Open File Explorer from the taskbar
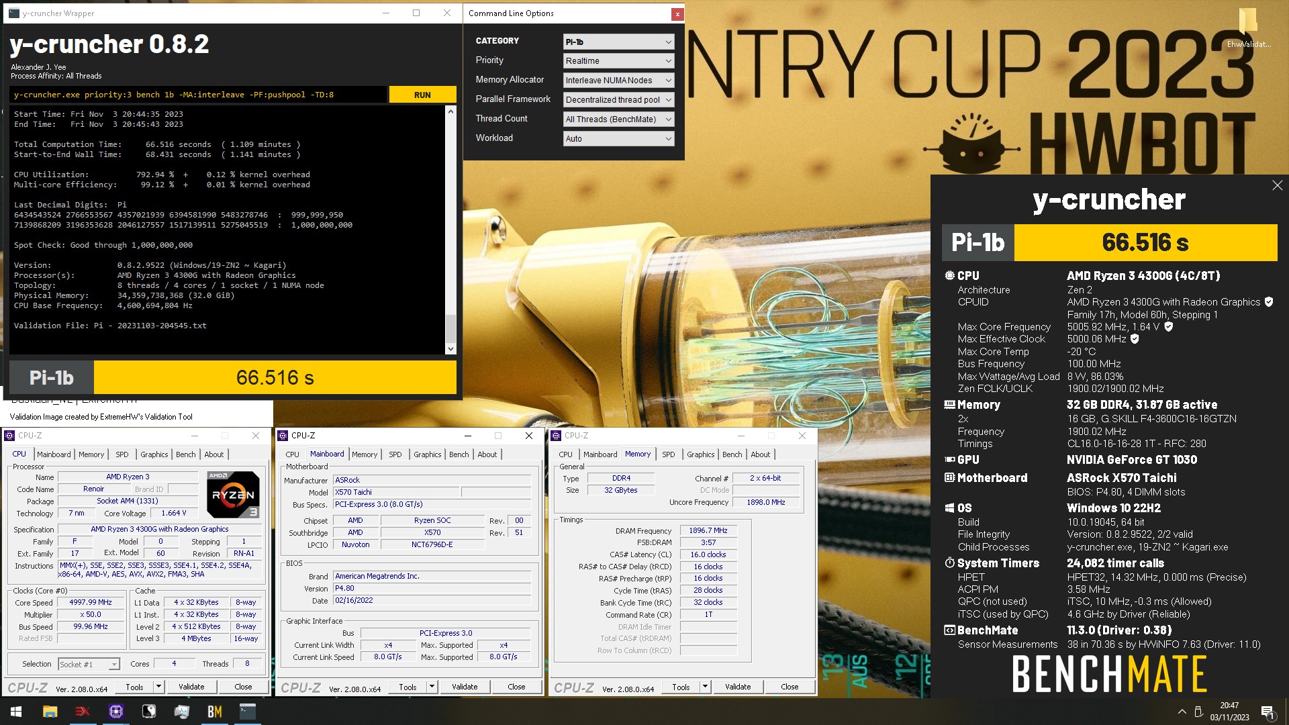Screen dimensions: 1289x725 point(50,712)
